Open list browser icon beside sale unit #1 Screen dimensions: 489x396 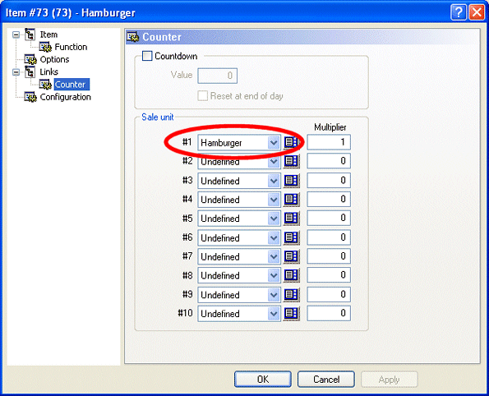291,142
